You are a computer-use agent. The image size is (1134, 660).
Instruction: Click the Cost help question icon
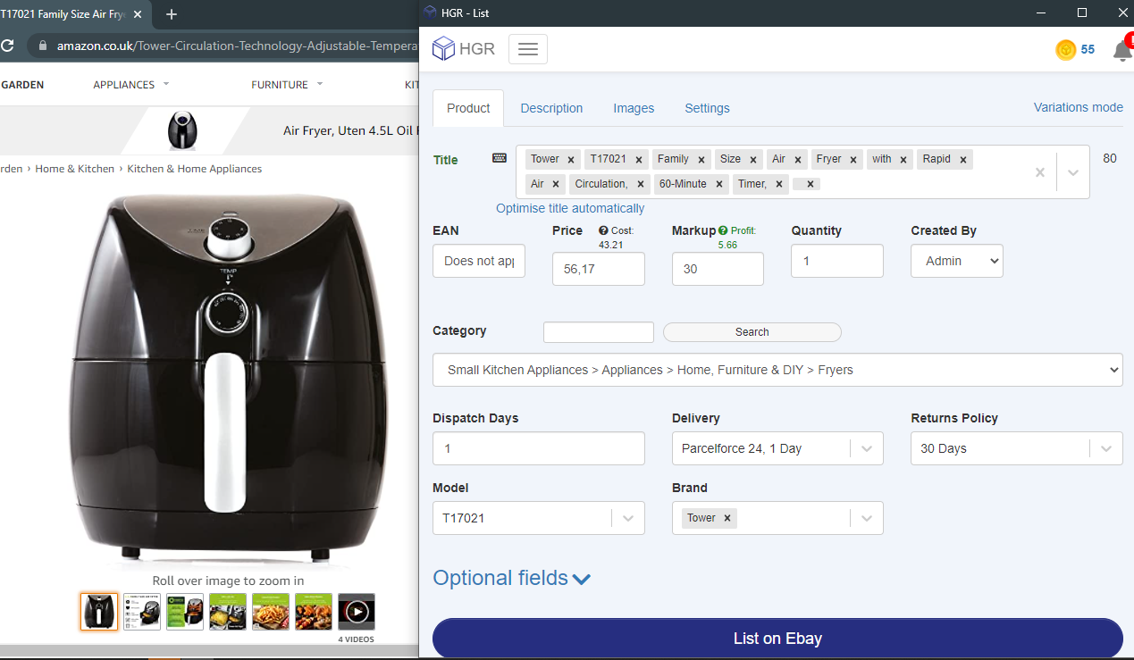[603, 230]
